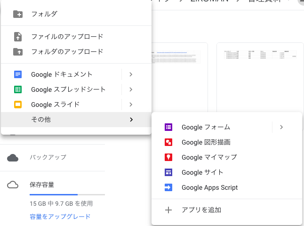304x226 pixels.
Task: Click the blue Google Docs icon
Action: coord(18,74)
